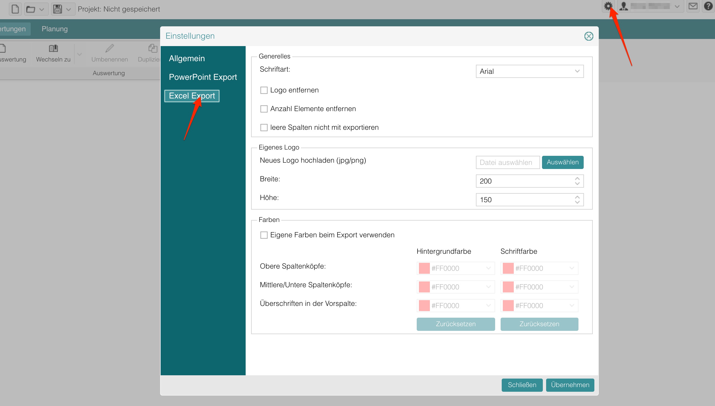Open the user account dropdown

pos(677,6)
